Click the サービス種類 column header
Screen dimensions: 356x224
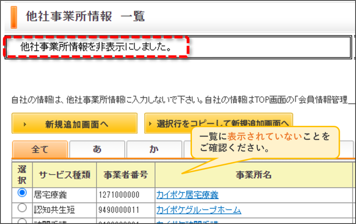tap(65, 175)
